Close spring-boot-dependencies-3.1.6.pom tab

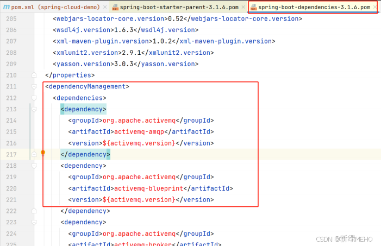tap(375, 7)
